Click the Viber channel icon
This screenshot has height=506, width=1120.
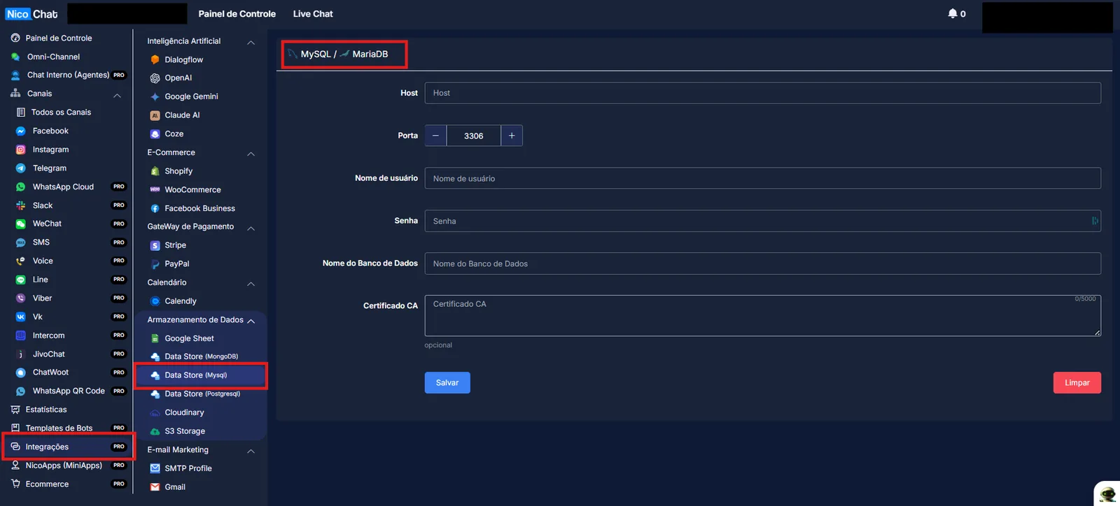point(21,298)
